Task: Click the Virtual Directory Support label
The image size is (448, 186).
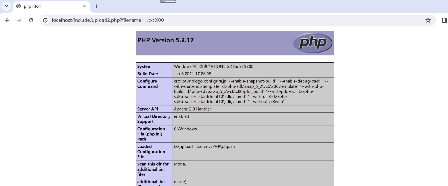Action: [x=154, y=119]
